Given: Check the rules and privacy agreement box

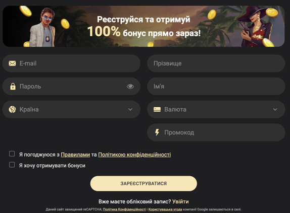Looking at the screenshot, I should [x=12, y=154].
